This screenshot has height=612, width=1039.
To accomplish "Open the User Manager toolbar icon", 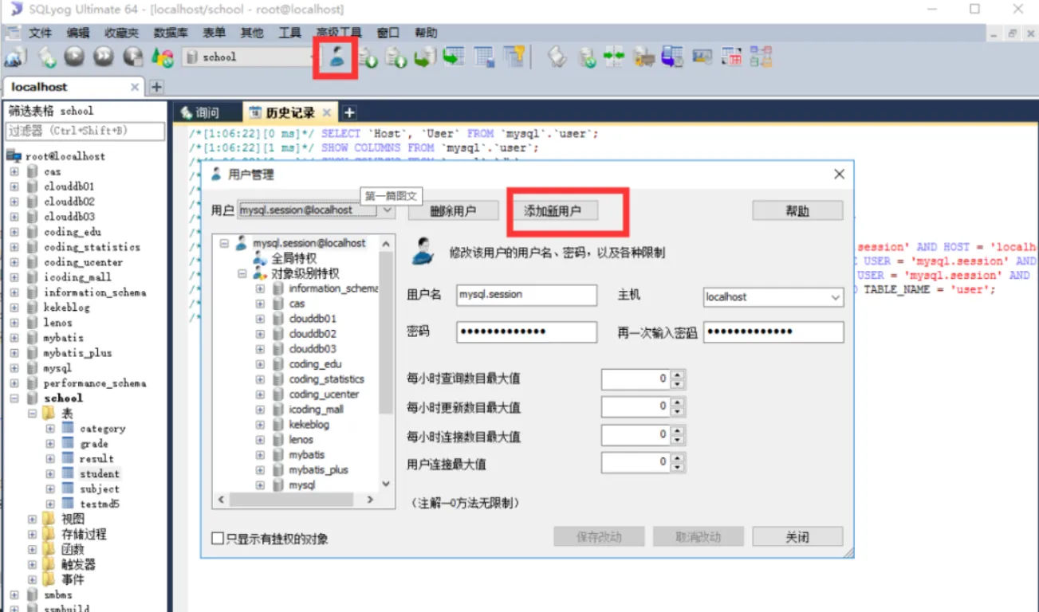I will click(x=338, y=57).
